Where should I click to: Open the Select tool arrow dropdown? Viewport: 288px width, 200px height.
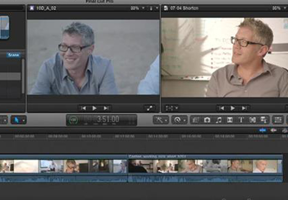(18, 120)
